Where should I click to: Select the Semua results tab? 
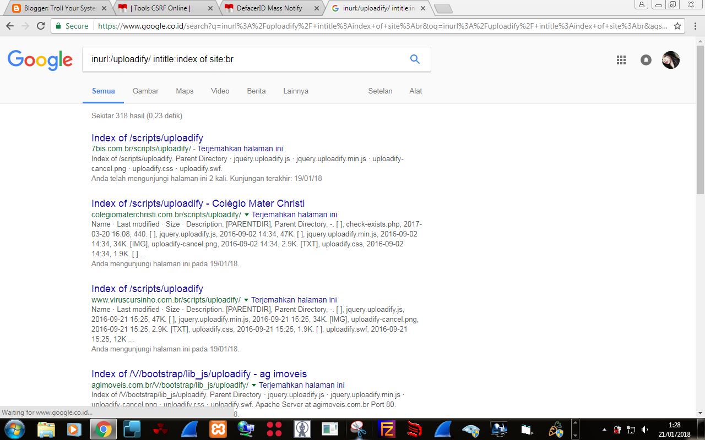pos(104,91)
